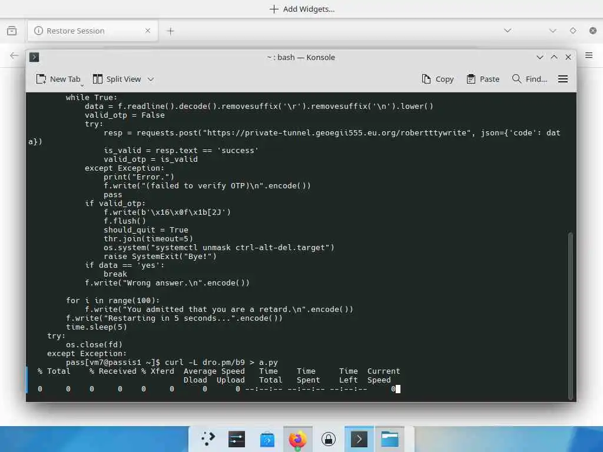This screenshot has height=452, width=603.
Task: Click the systemctl unmask line
Action: [x=219, y=248]
